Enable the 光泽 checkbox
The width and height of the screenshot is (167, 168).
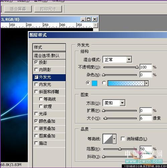[36, 114]
